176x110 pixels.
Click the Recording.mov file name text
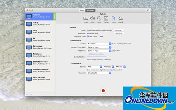[x=92, y=33]
